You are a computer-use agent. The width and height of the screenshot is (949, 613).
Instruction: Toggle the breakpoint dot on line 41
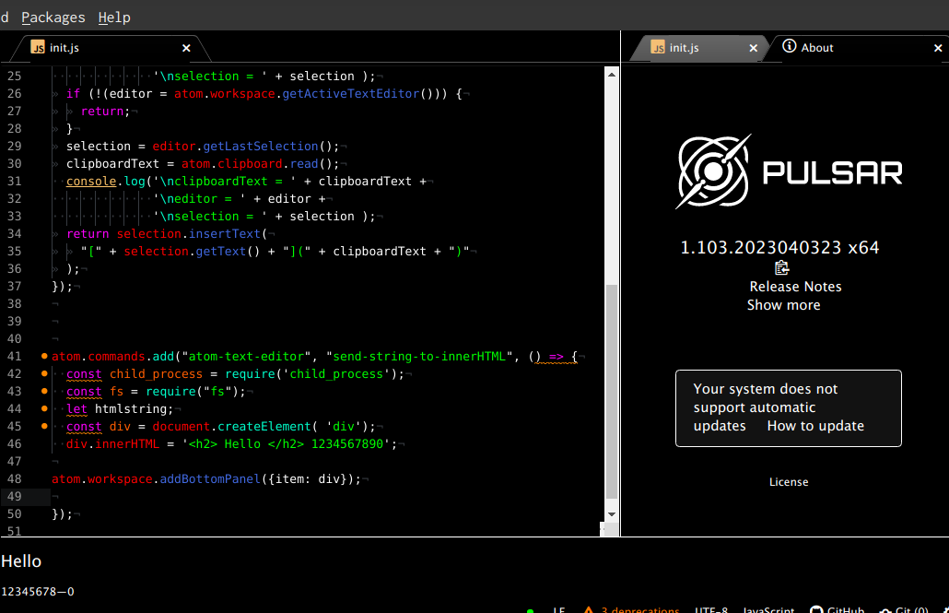[x=44, y=356]
